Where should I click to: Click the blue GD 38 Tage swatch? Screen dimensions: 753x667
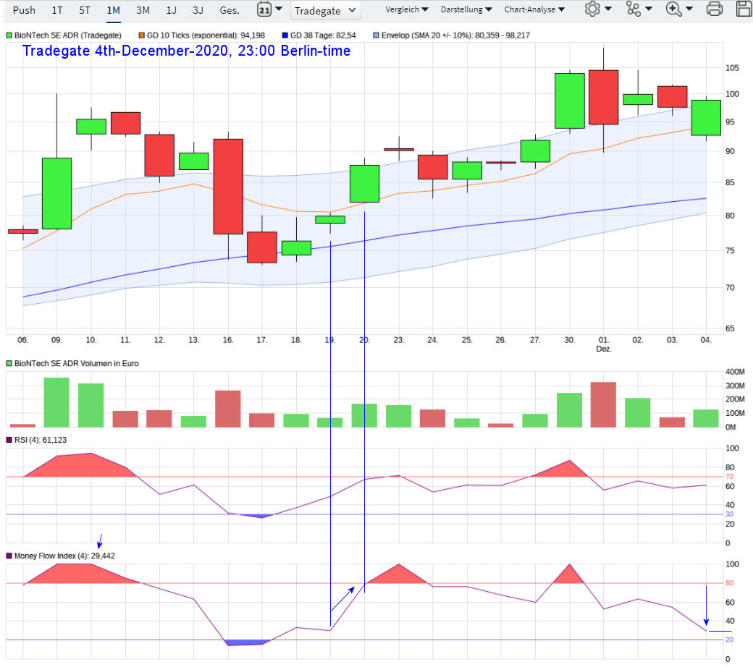[x=285, y=35]
